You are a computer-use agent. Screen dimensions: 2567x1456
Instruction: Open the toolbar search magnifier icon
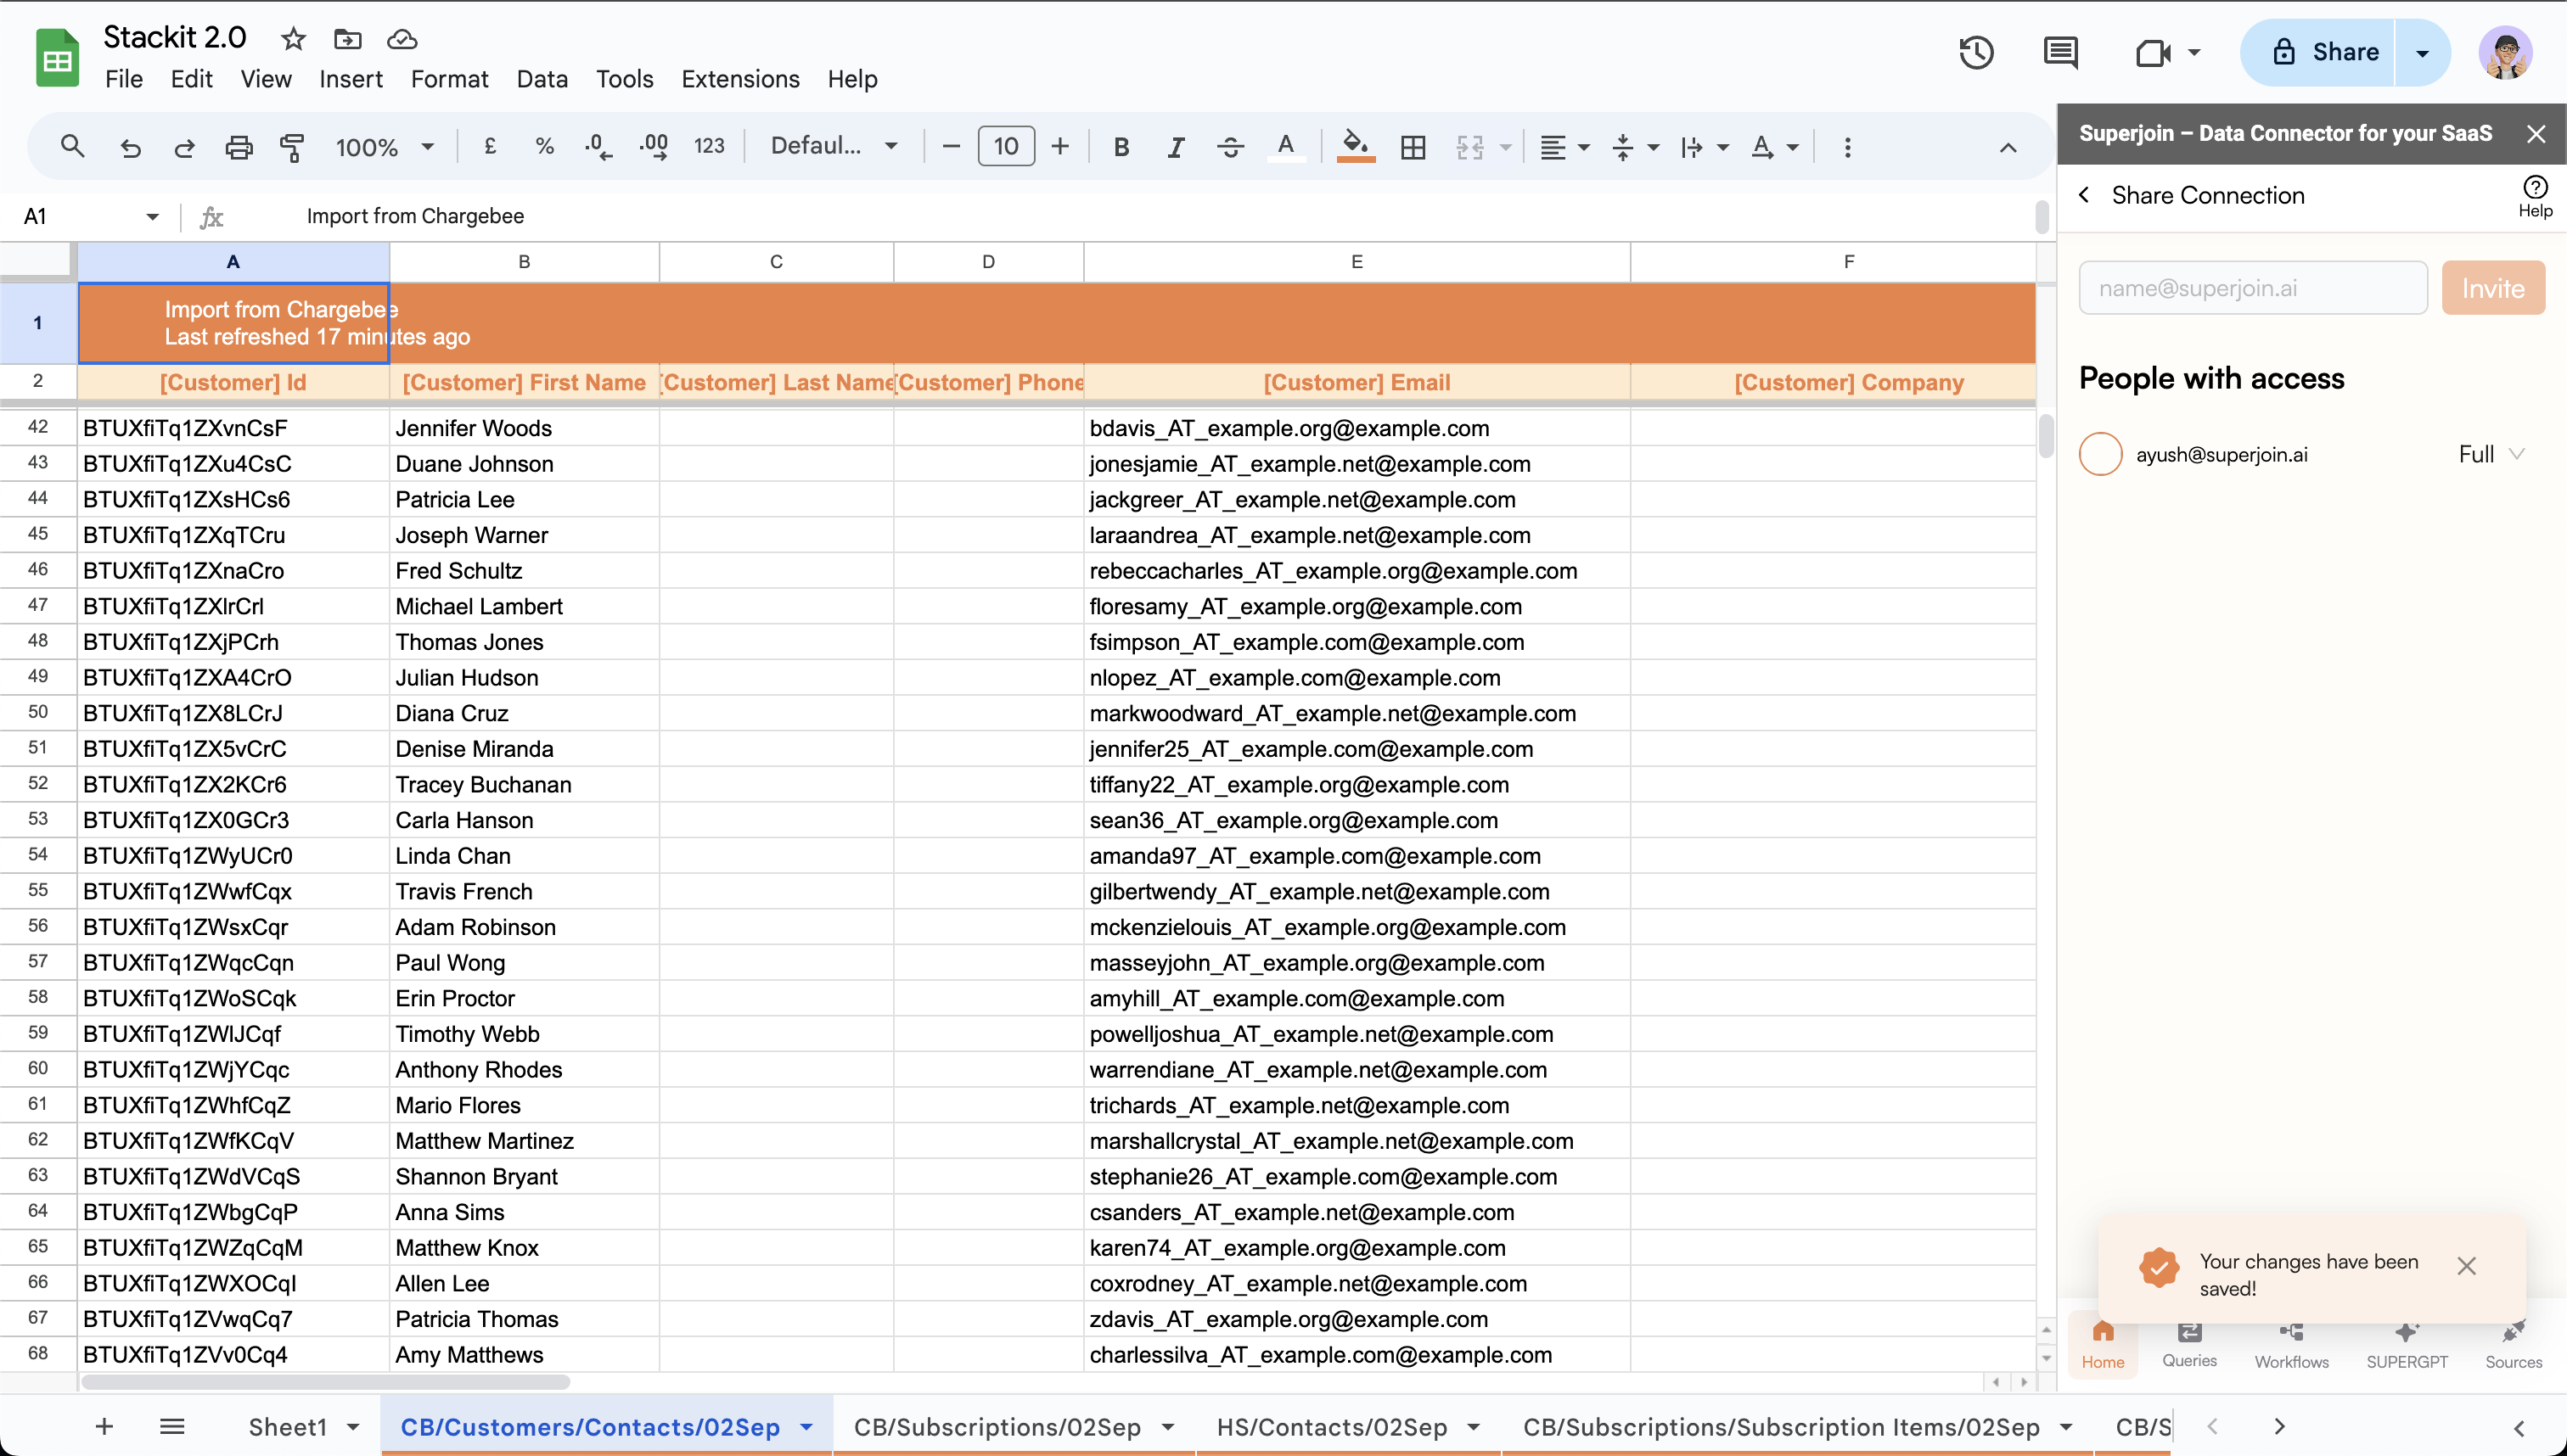pyautogui.click(x=72, y=147)
